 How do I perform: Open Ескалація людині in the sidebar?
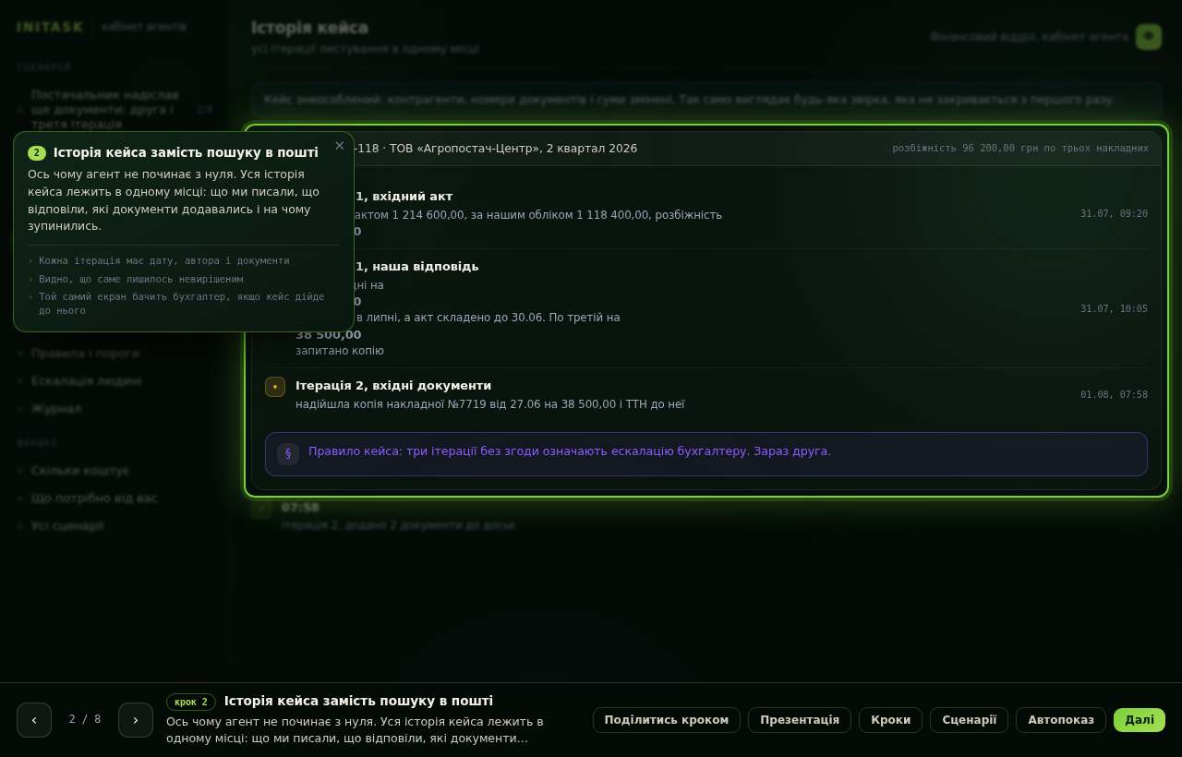(x=87, y=380)
